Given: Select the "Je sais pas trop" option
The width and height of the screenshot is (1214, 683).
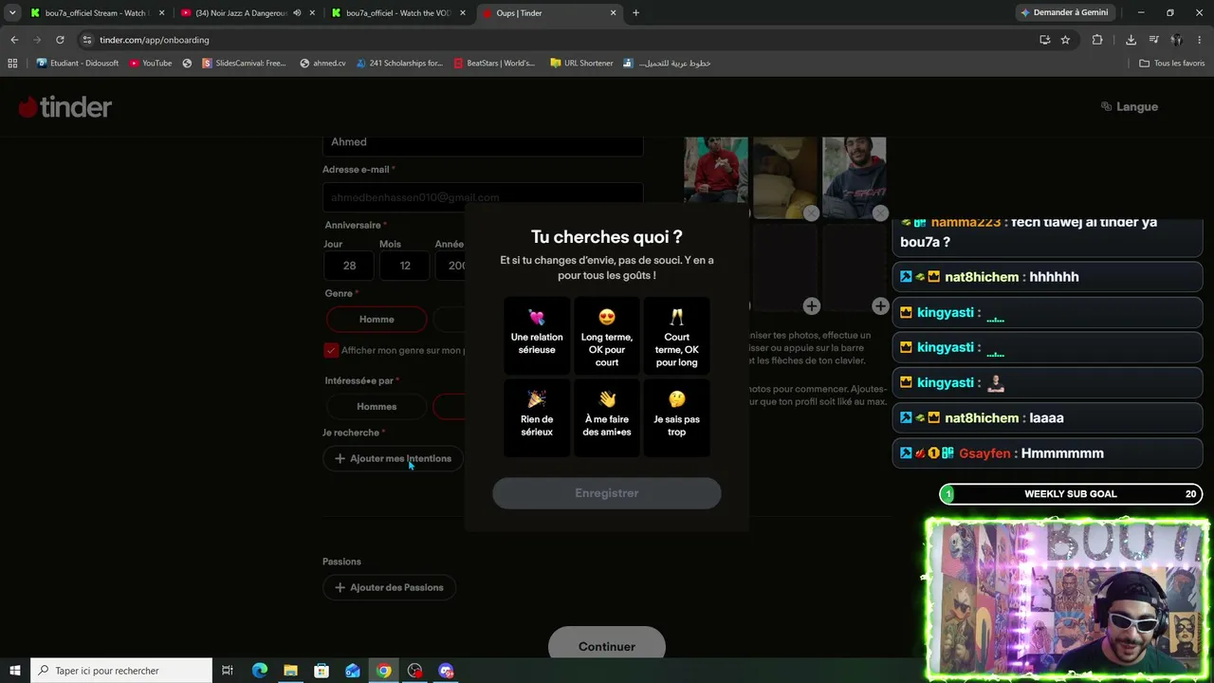Looking at the screenshot, I should coord(676,418).
